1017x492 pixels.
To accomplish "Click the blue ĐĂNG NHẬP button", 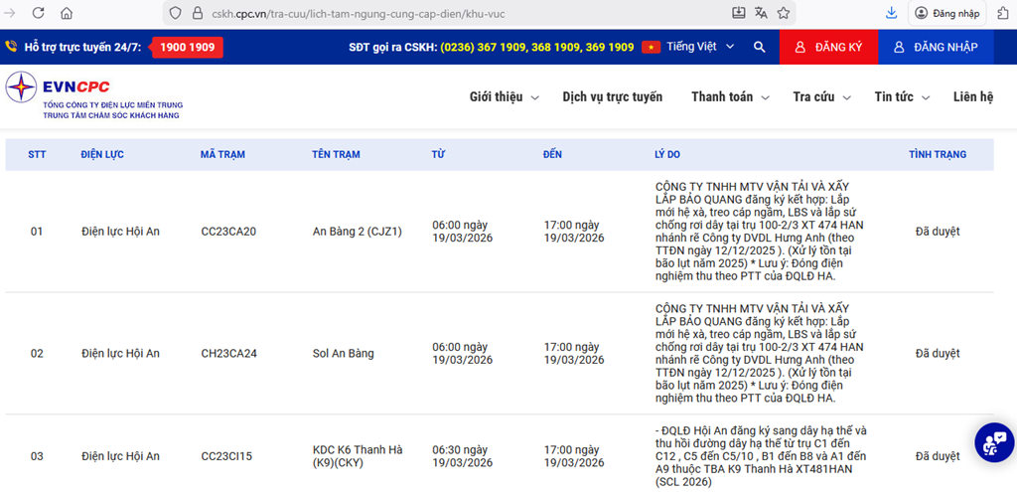I will [936, 47].
